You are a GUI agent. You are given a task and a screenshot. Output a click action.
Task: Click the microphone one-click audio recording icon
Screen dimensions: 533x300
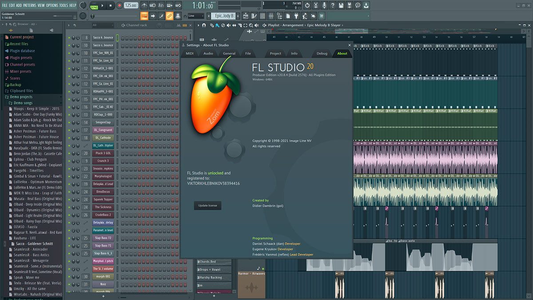pyautogui.click(x=325, y=5)
